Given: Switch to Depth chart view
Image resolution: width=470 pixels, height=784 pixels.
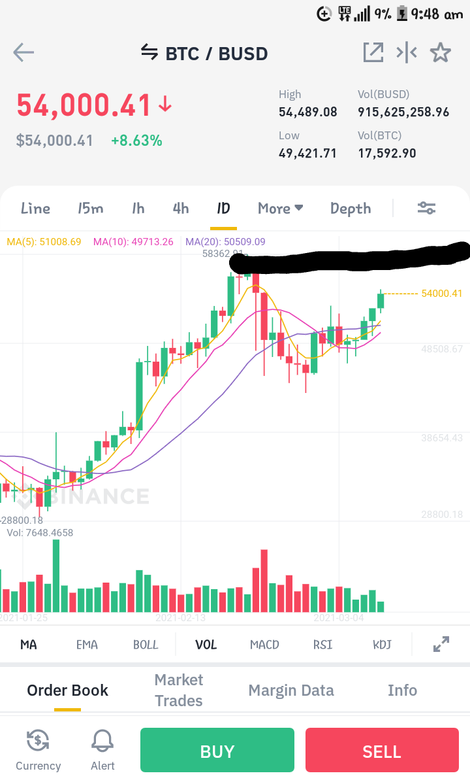Looking at the screenshot, I should tap(351, 209).
